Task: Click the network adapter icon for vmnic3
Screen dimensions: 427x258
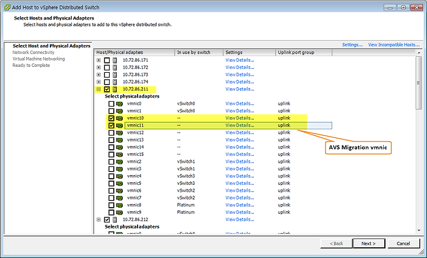Action: click(119, 169)
